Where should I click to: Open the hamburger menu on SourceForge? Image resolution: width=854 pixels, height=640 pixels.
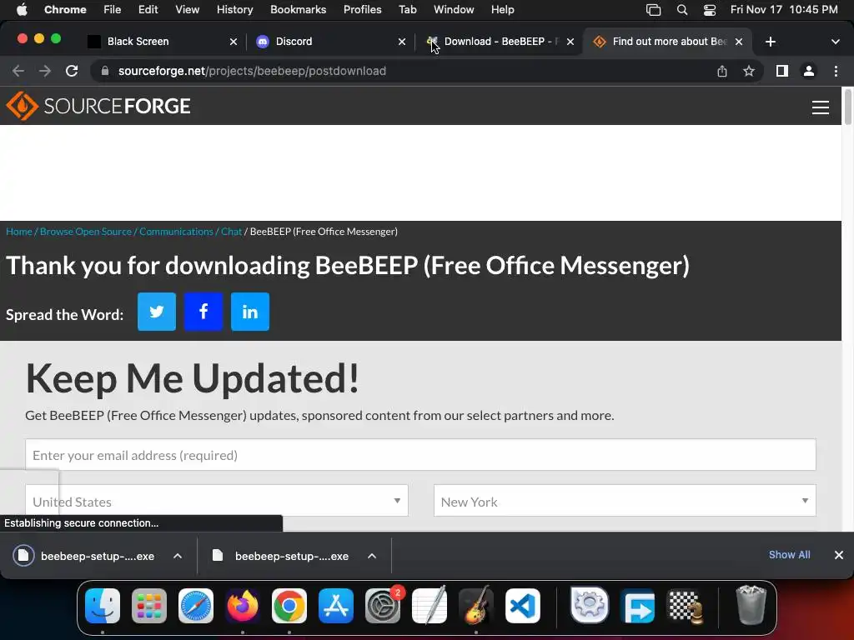coord(821,107)
